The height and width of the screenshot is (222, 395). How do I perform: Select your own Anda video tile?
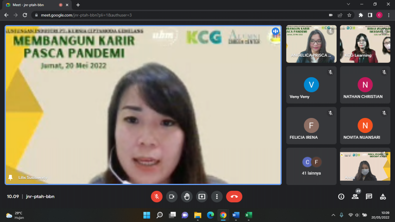pyautogui.click(x=365, y=166)
